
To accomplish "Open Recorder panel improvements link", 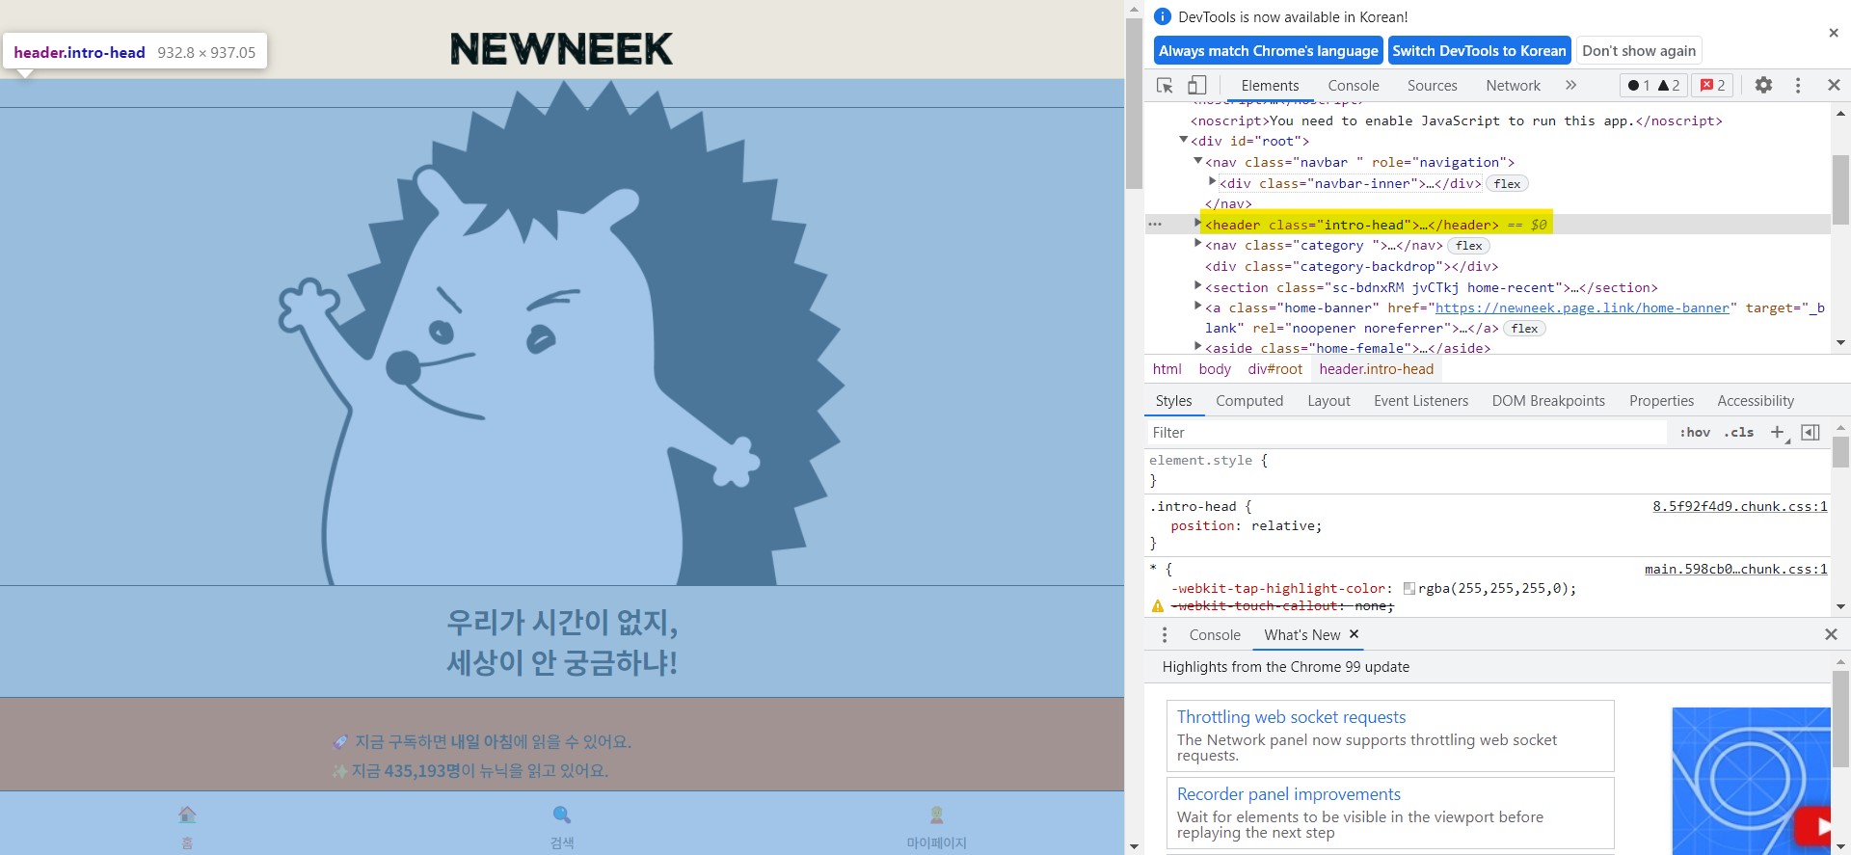I will (1289, 794).
